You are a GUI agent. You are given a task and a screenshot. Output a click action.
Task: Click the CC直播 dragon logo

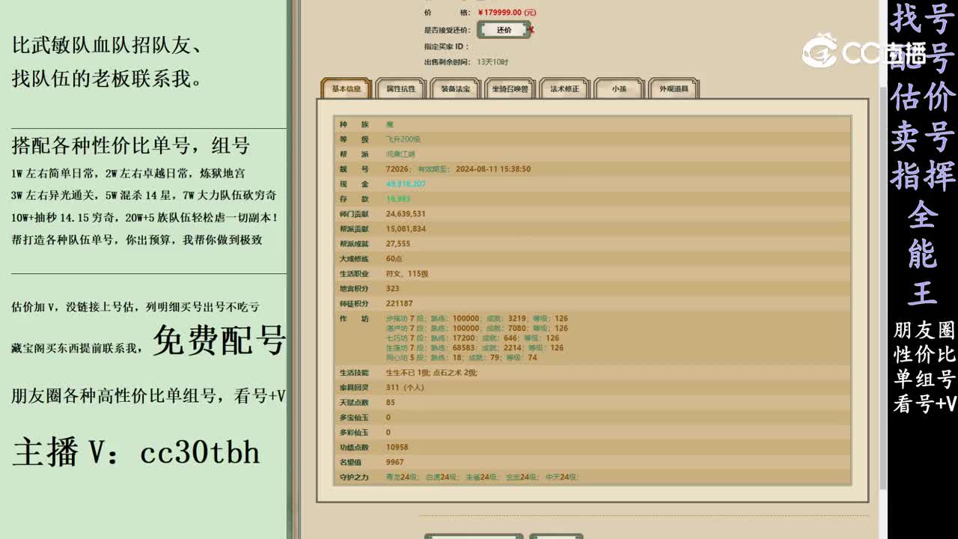pos(820,50)
